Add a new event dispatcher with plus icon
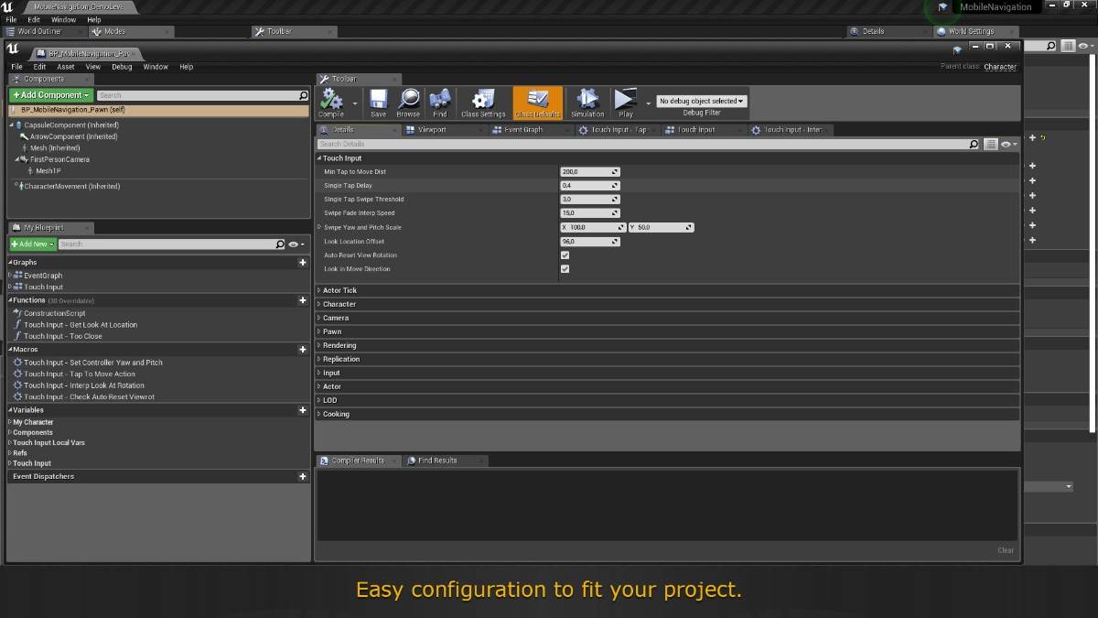Viewport: 1098px width, 618px height. point(303,477)
